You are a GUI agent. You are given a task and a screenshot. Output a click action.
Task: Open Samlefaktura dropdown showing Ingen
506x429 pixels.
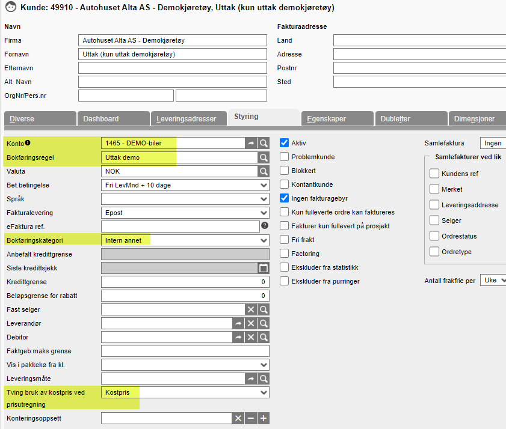493,143
